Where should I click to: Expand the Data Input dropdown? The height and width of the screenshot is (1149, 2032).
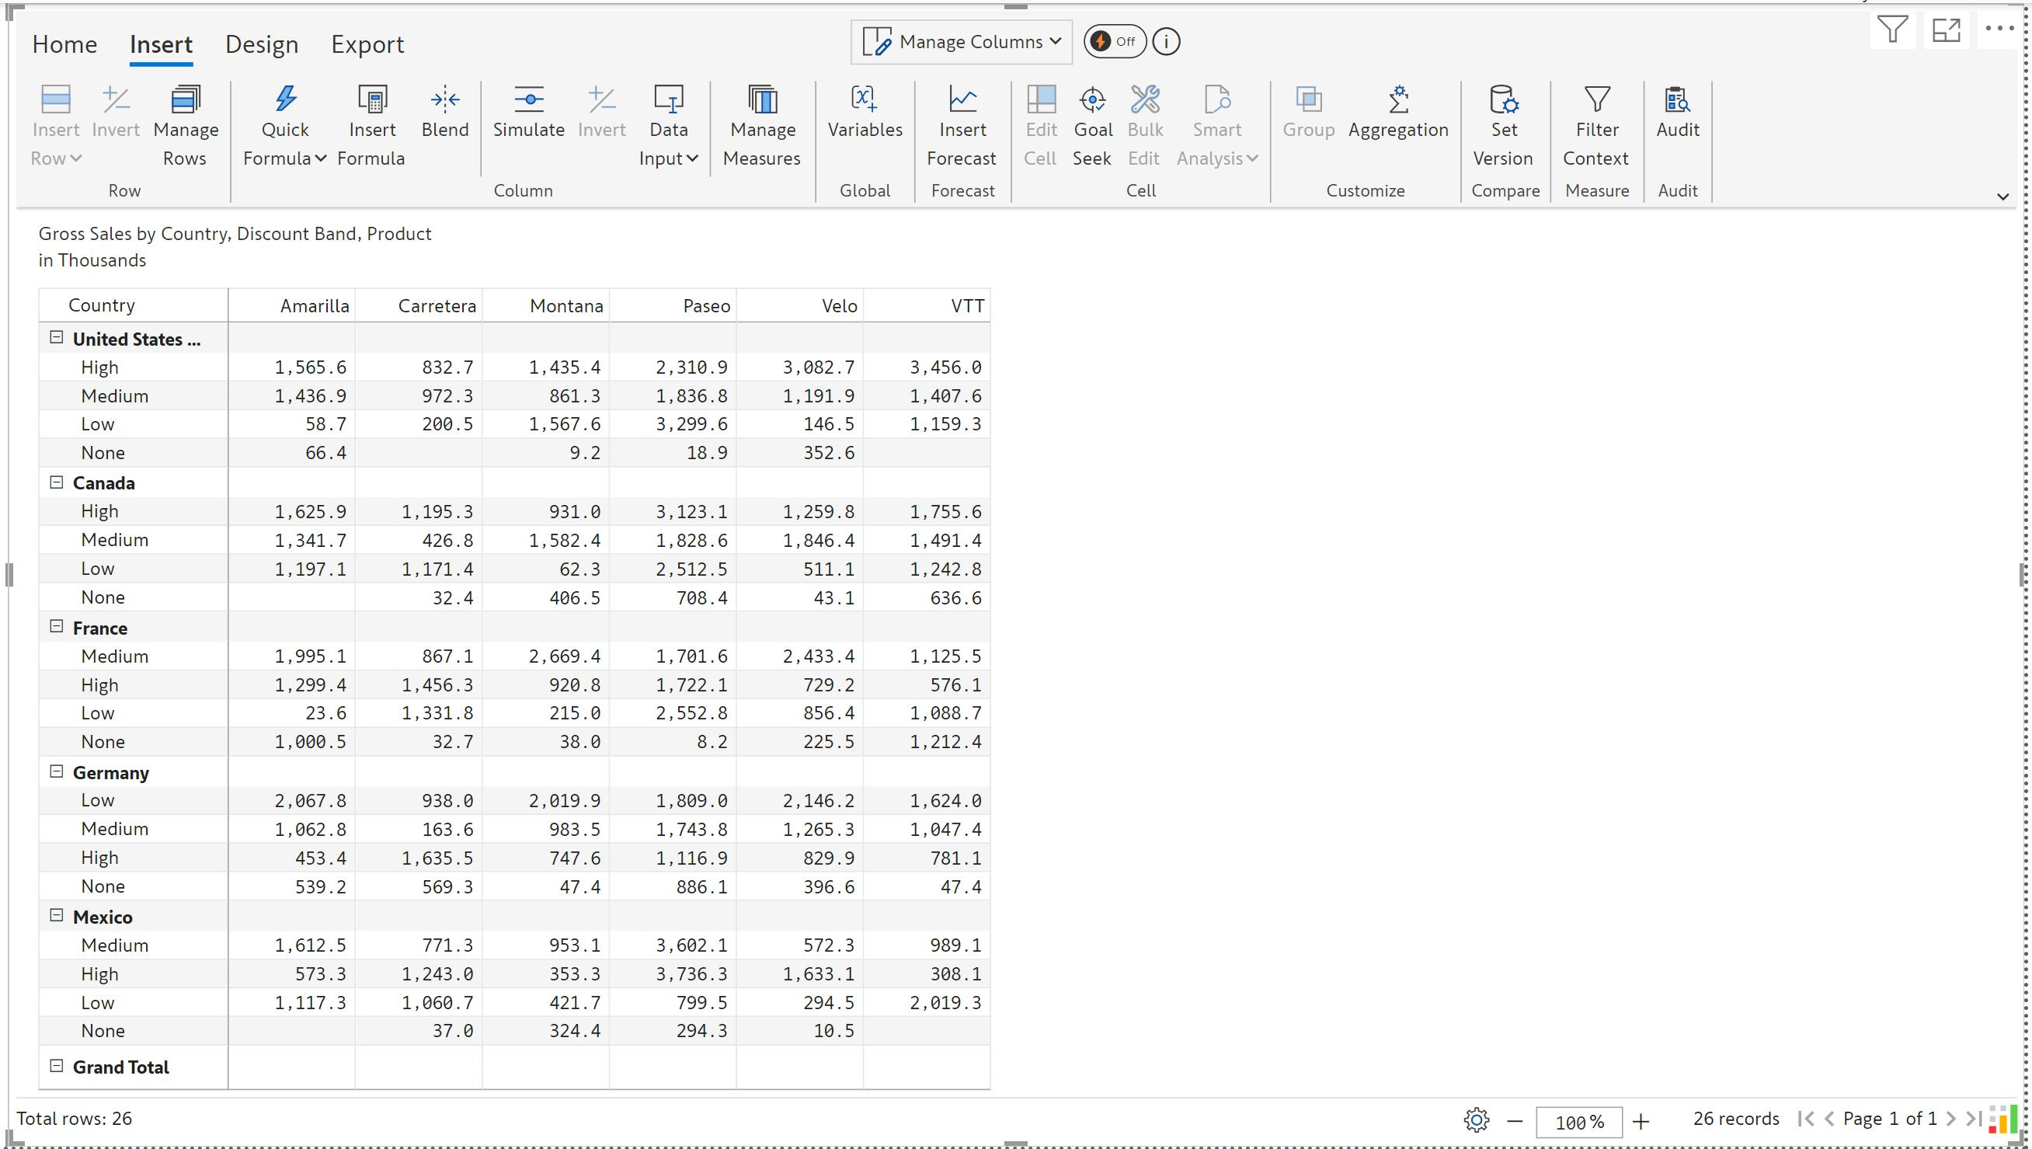click(668, 158)
